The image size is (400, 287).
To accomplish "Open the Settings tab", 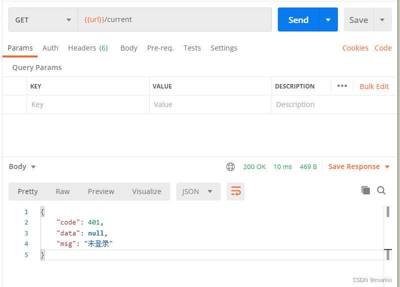I will [224, 48].
